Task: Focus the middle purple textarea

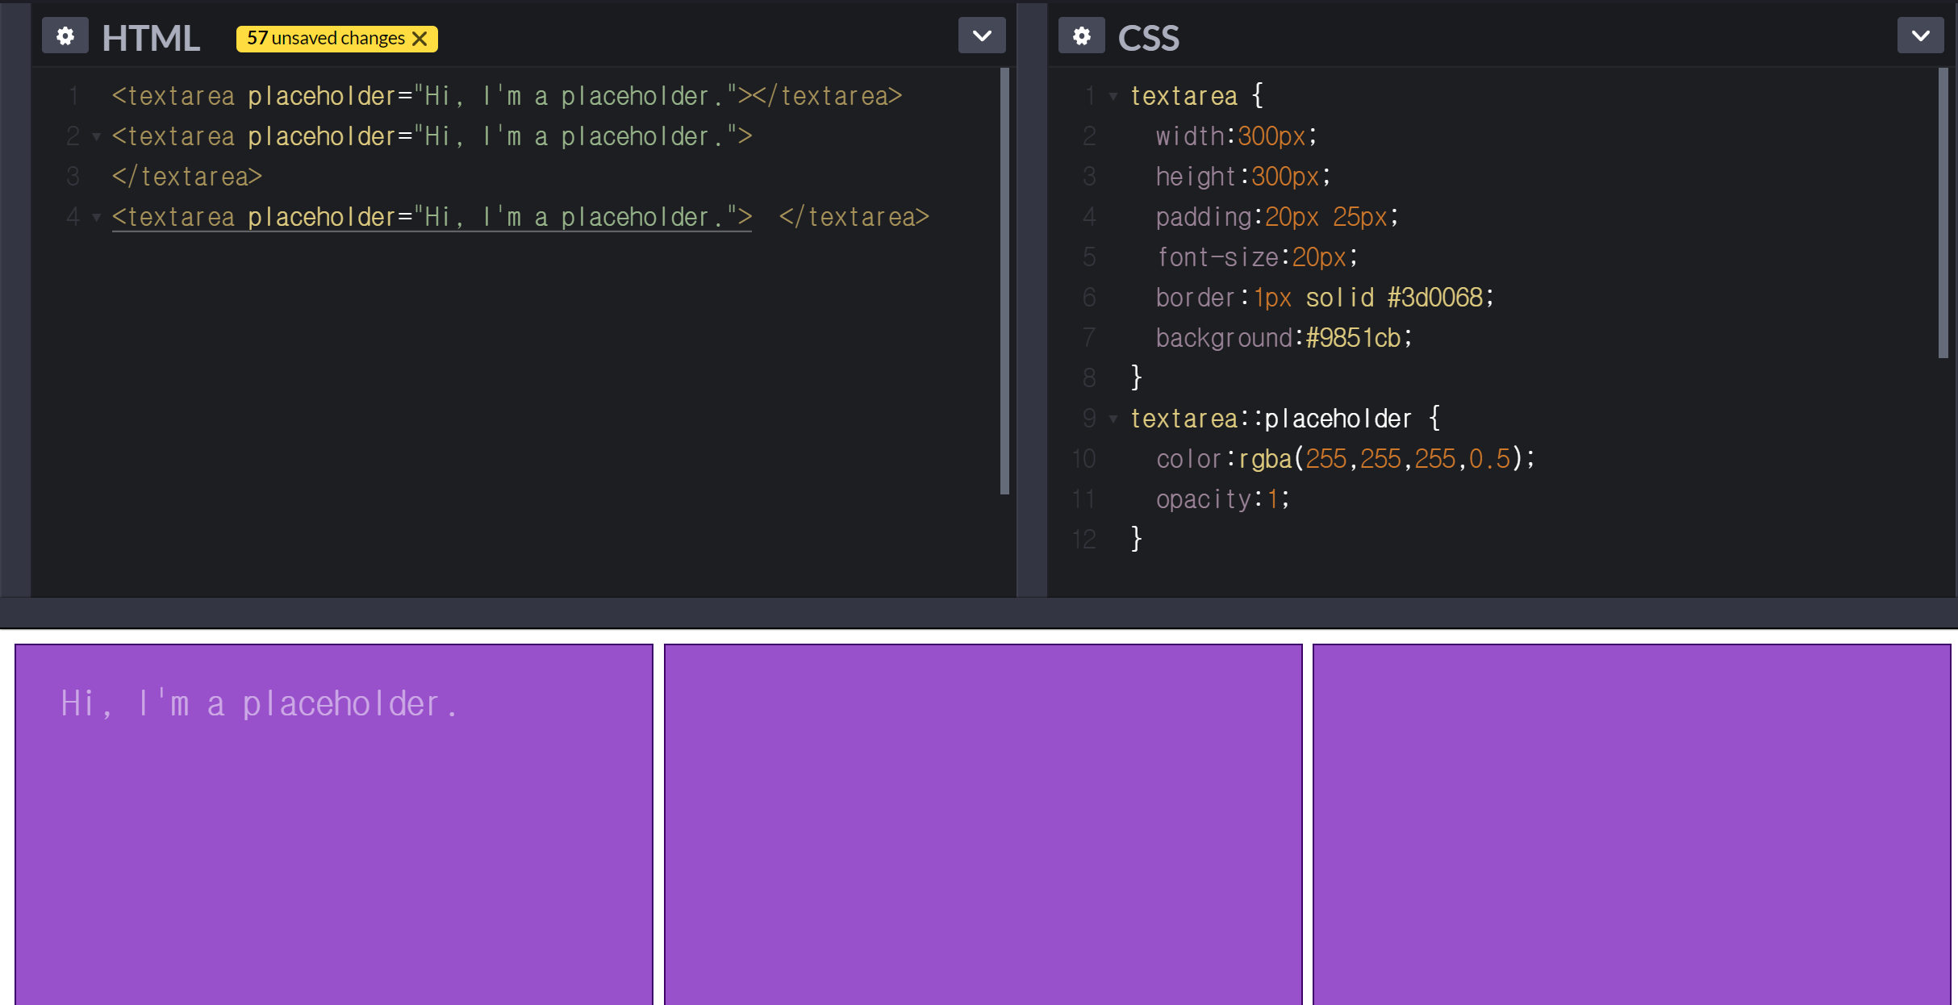Action: point(983,823)
